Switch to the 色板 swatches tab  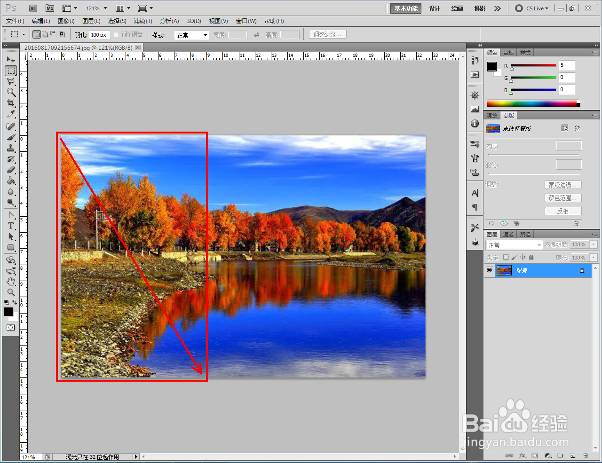coord(508,52)
